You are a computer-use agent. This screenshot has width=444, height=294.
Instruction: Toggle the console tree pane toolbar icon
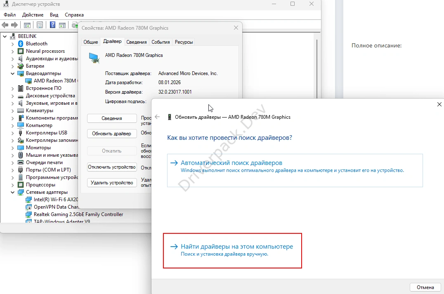[x=27, y=25]
